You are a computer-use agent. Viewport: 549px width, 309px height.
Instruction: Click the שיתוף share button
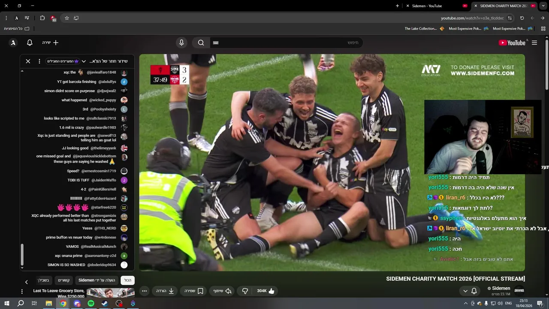pyautogui.click(x=223, y=291)
